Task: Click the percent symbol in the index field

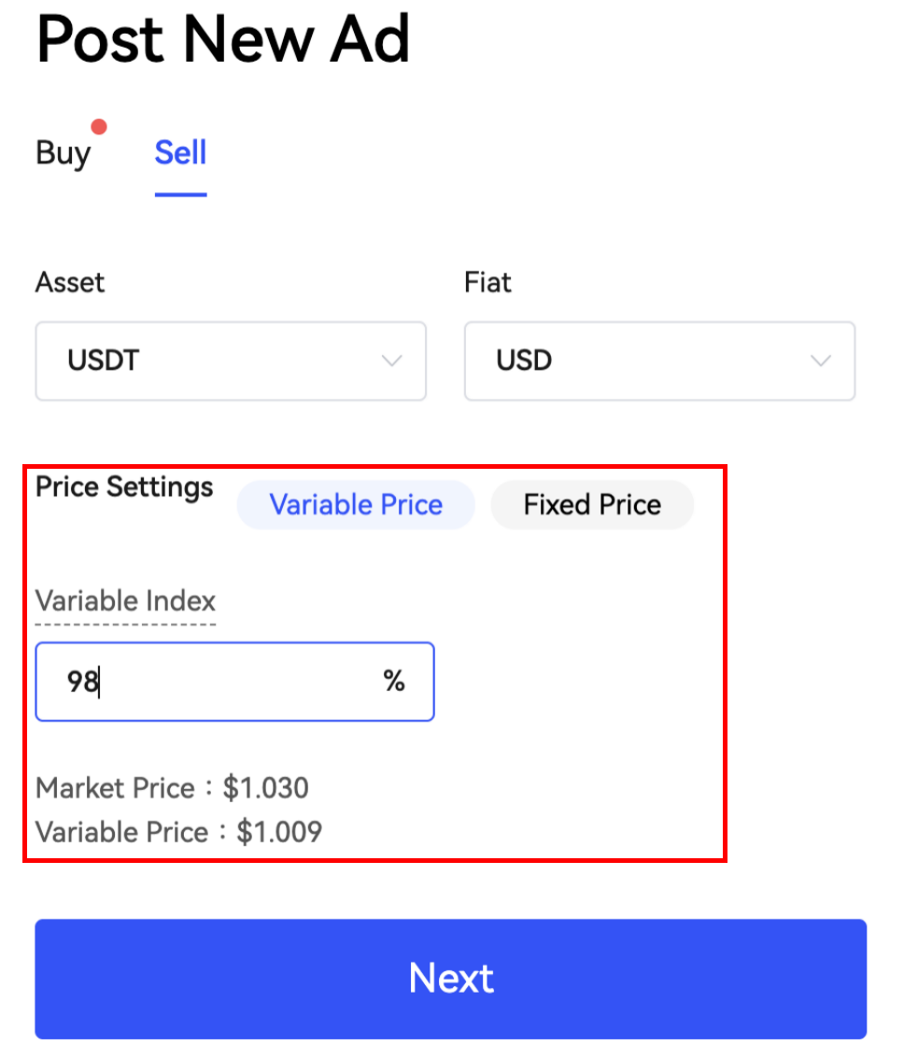Action: click(x=393, y=682)
